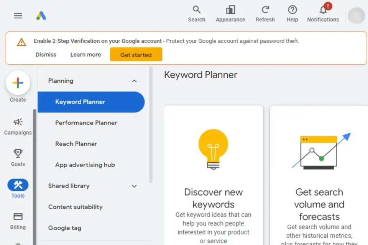Click the lightbulb Discover new keywords illustration

[214, 149]
